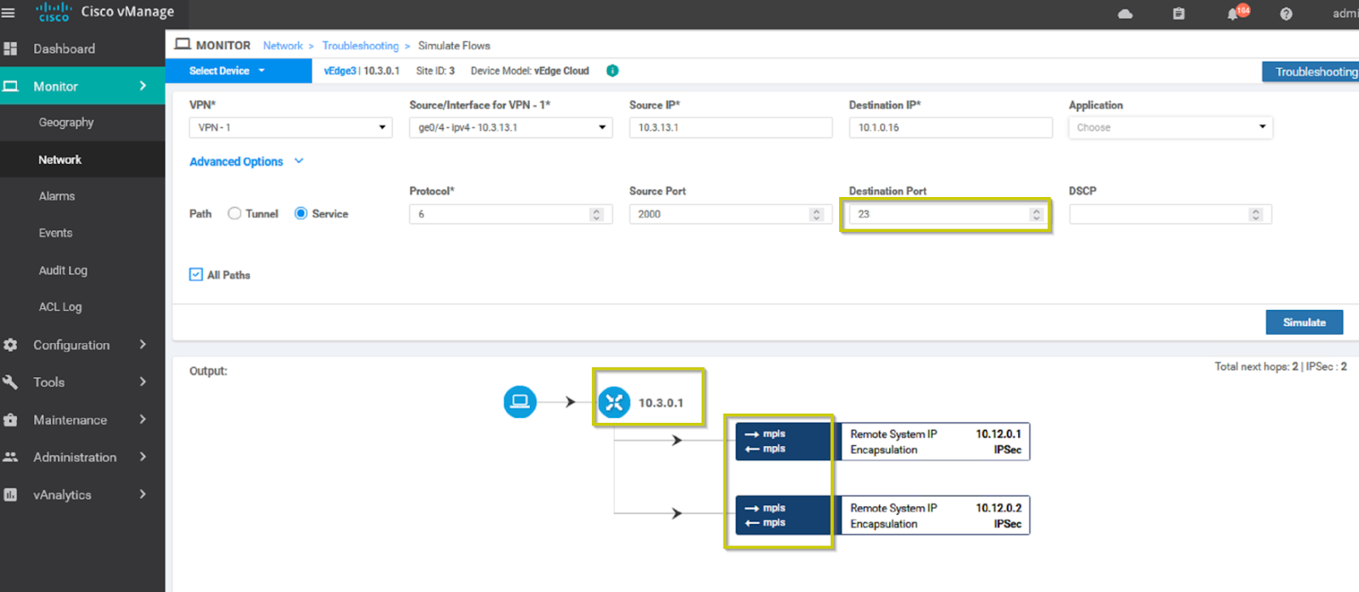The width and height of the screenshot is (1359, 592).
Task: Expand the Monitor menu arrow
Action: [143, 86]
